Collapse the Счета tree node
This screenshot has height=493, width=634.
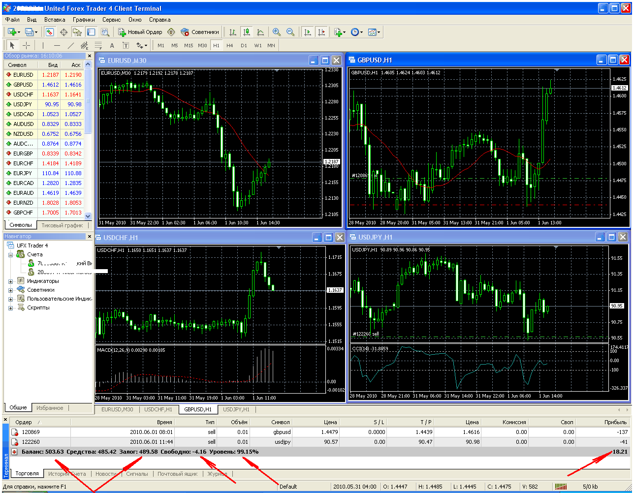point(11,255)
